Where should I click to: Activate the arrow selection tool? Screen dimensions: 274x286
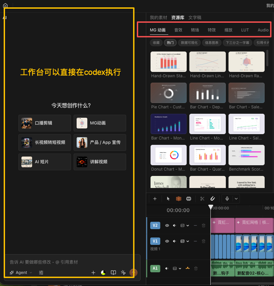click(168, 199)
